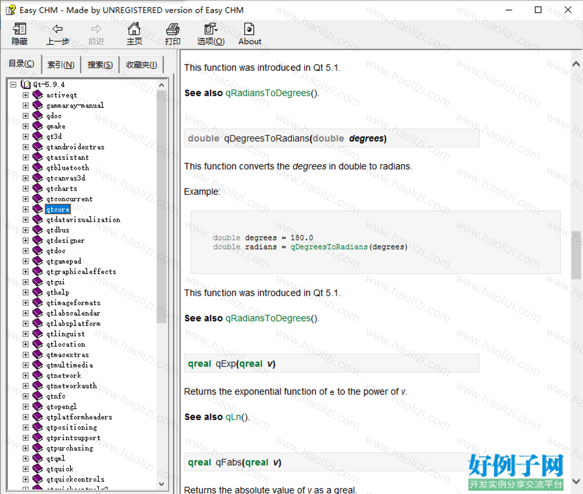Go back with 上一步 toolbar button
Viewport: 583px width, 494px height.
point(58,34)
